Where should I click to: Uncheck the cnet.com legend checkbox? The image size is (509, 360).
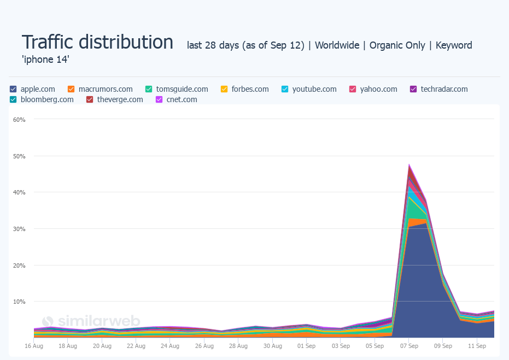point(159,99)
